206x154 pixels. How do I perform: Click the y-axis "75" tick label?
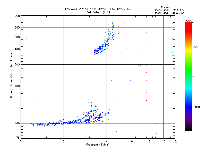[x=18, y=138]
